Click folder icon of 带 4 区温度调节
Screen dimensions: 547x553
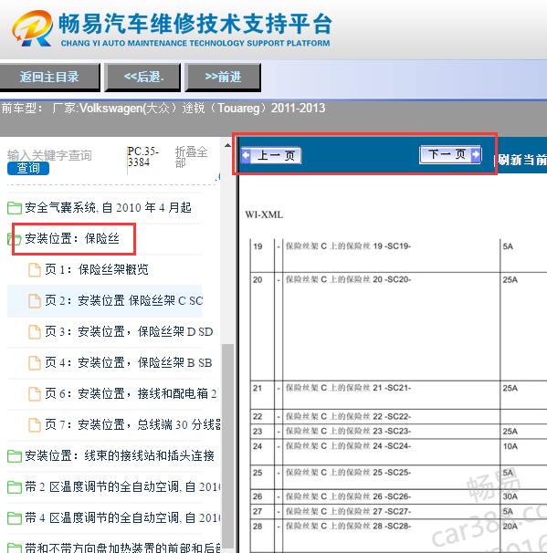(x=15, y=518)
